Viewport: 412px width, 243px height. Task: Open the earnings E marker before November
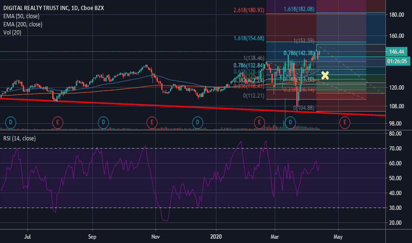[152, 122]
